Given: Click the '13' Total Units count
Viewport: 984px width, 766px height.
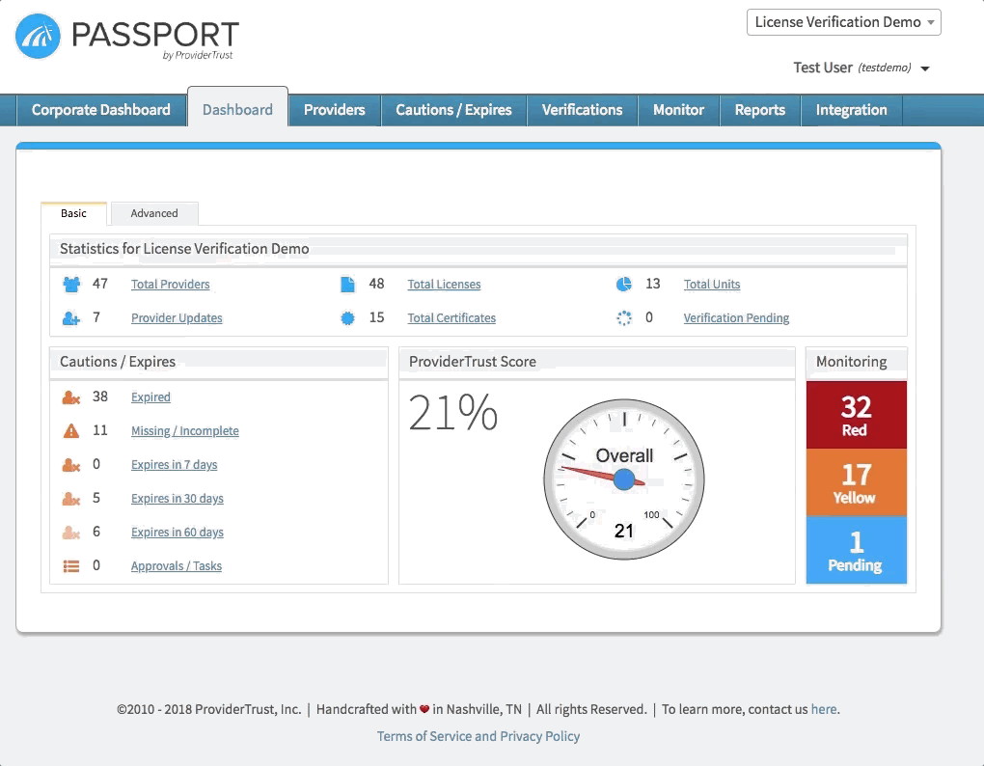Looking at the screenshot, I should click(x=653, y=284).
